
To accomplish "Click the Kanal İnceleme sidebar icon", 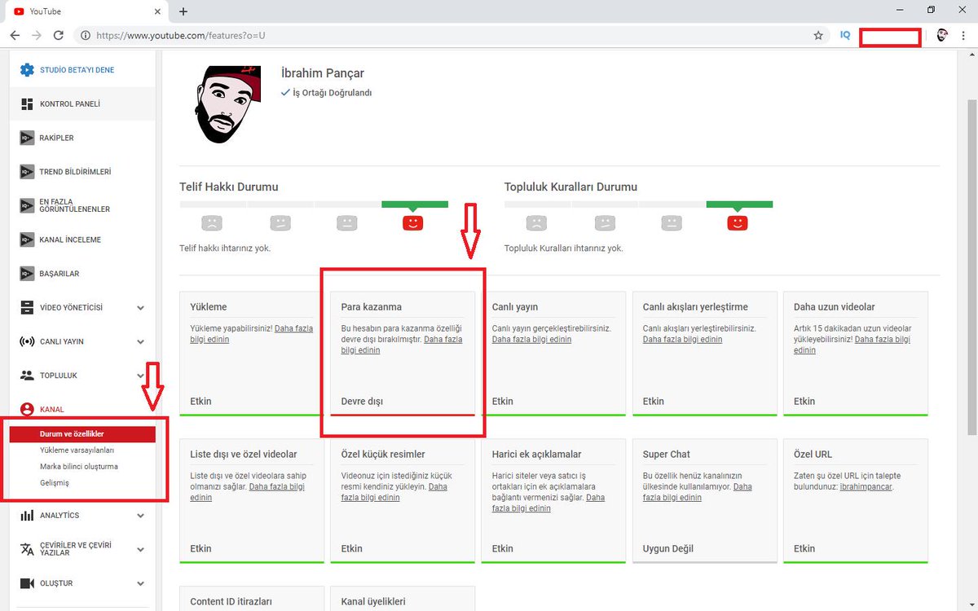I will [x=27, y=240].
